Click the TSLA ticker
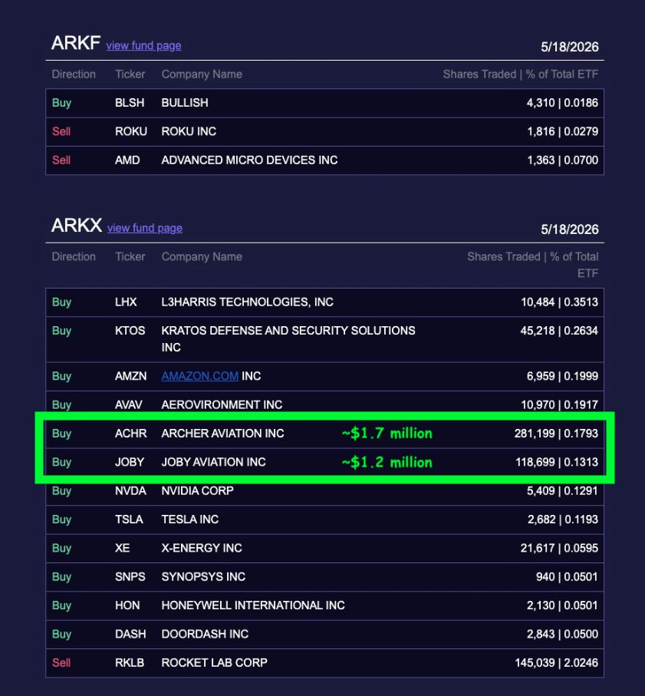 (x=129, y=520)
